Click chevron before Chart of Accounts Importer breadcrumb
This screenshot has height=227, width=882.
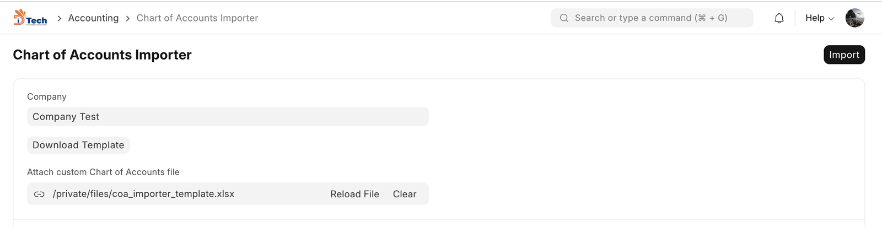(x=128, y=18)
